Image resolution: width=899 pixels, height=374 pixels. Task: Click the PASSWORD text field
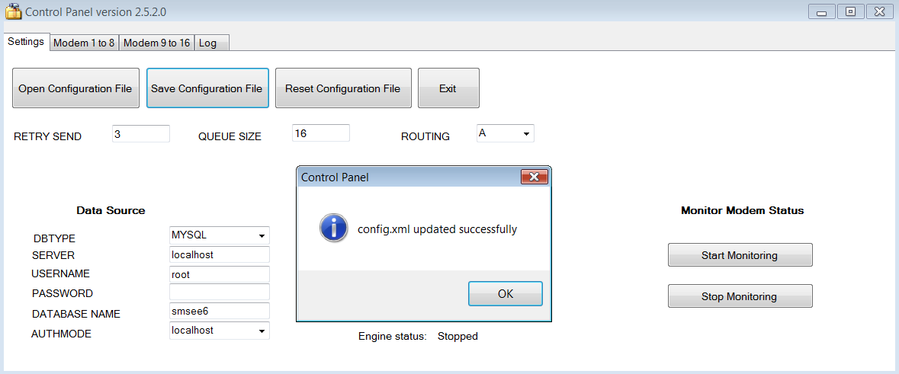click(220, 292)
